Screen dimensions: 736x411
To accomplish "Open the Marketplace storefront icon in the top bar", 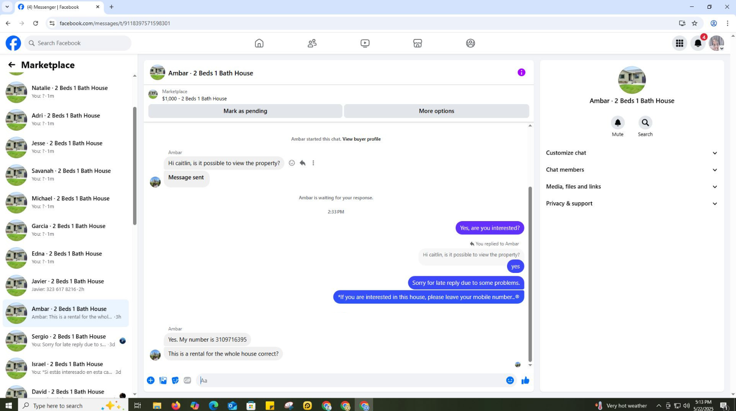I will click(x=418, y=43).
